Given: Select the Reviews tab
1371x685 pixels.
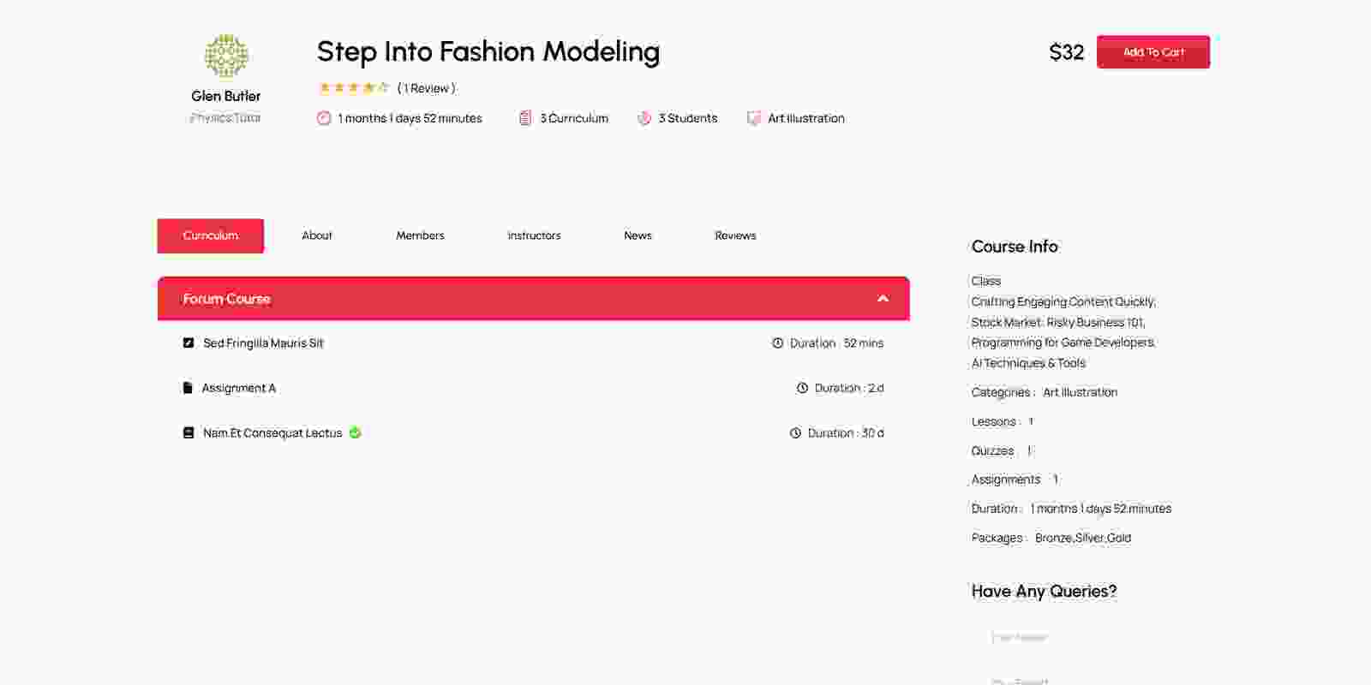Looking at the screenshot, I should click(735, 235).
